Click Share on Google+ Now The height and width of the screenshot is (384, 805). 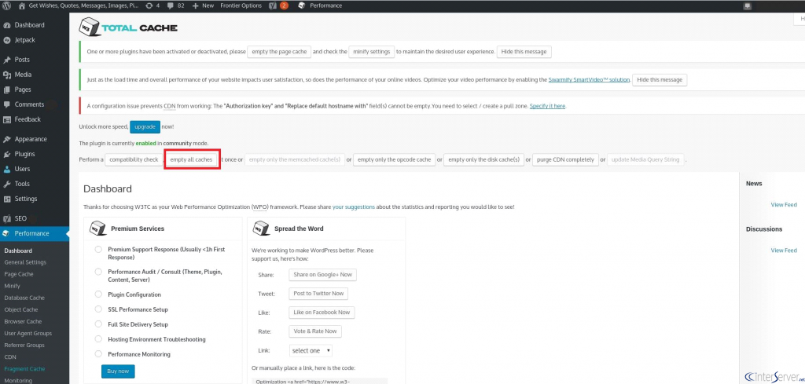tap(322, 275)
